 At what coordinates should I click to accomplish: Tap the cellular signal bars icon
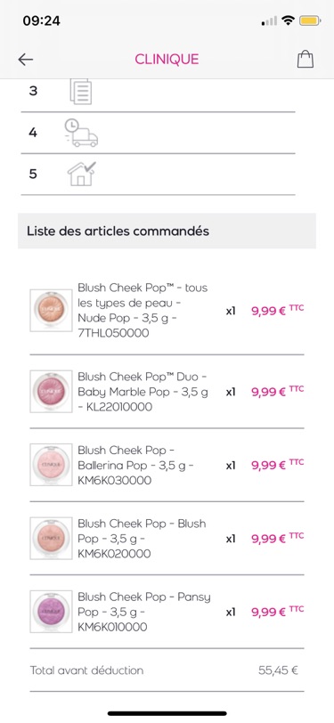(x=269, y=20)
